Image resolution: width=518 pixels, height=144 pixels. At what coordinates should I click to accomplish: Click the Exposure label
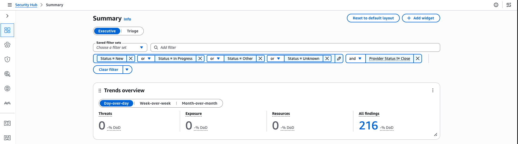tap(194, 114)
